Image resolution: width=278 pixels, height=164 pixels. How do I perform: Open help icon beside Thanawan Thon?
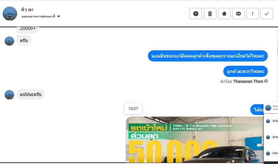coord(266,81)
